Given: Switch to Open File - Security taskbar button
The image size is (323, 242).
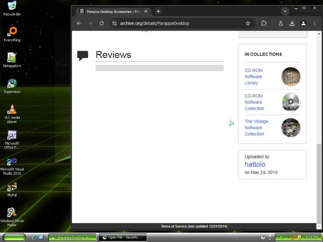Looking at the screenshot, I should [x=123, y=238].
